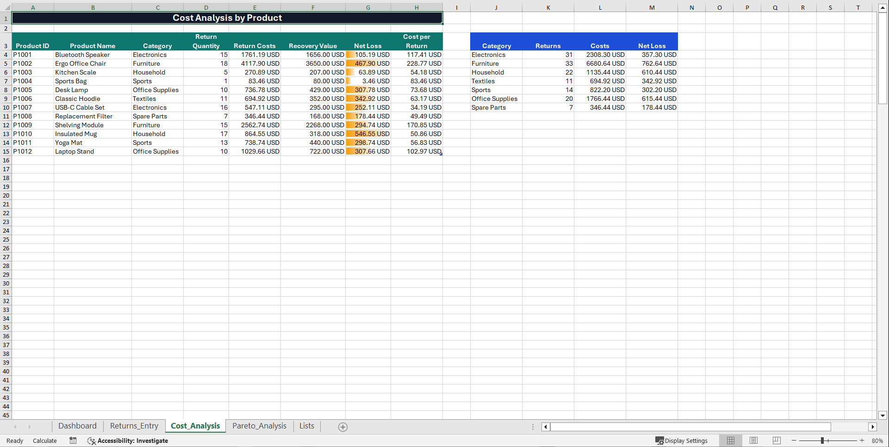Click the horizontal scrollbar left arrow

[546, 427]
